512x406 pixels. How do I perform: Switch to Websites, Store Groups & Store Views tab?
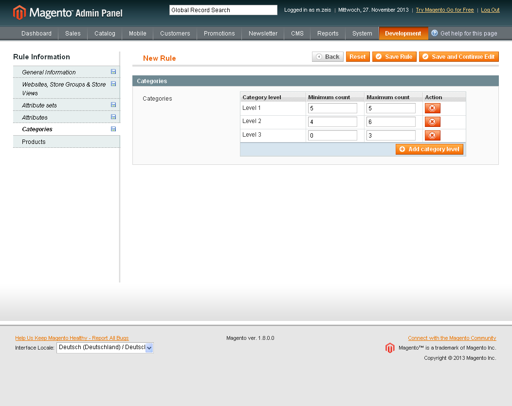pyautogui.click(x=67, y=88)
